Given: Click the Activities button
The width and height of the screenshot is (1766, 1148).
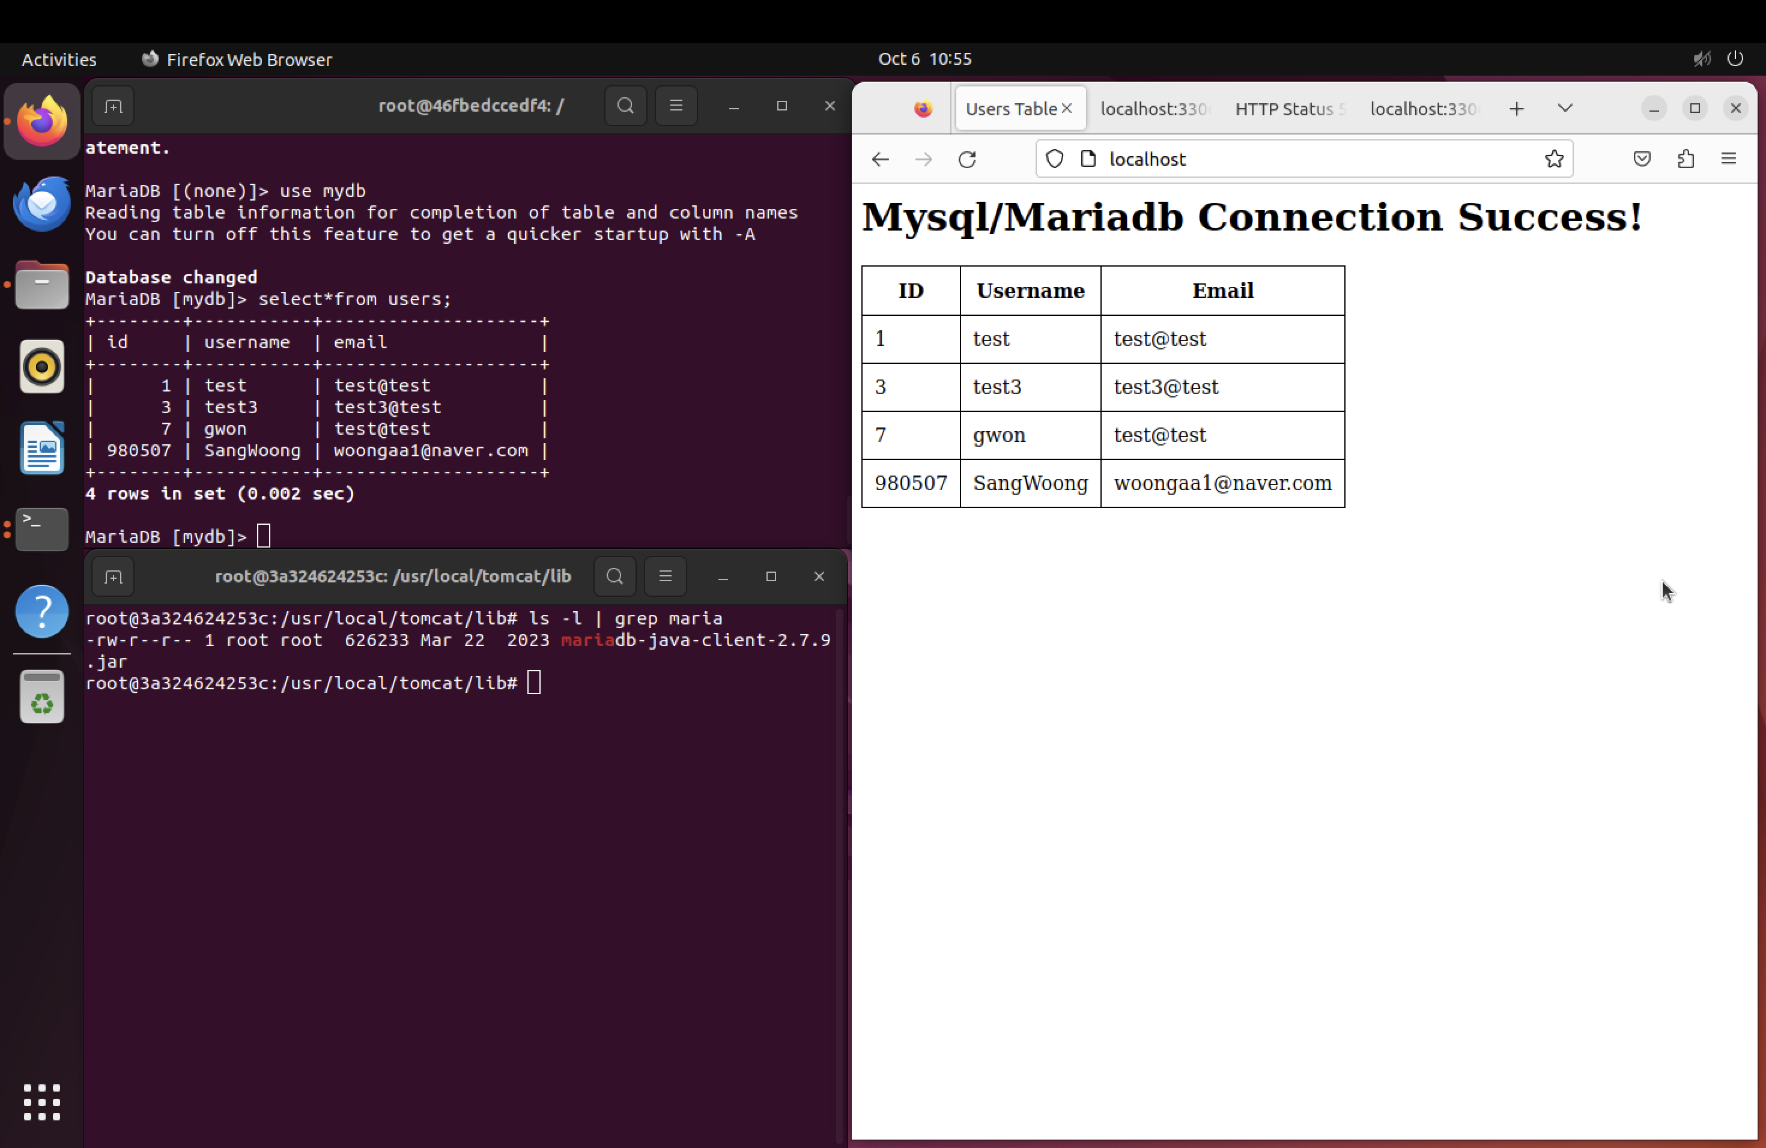Looking at the screenshot, I should click(59, 59).
